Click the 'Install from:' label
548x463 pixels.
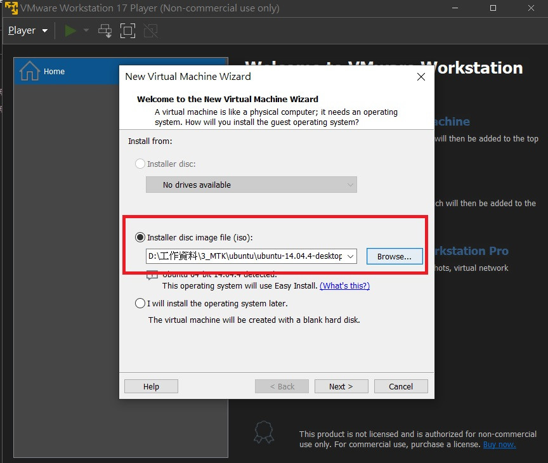coord(150,141)
